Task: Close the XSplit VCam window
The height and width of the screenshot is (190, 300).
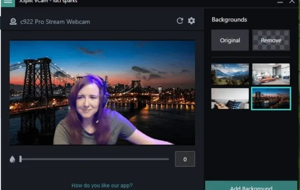Action: point(292,1)
